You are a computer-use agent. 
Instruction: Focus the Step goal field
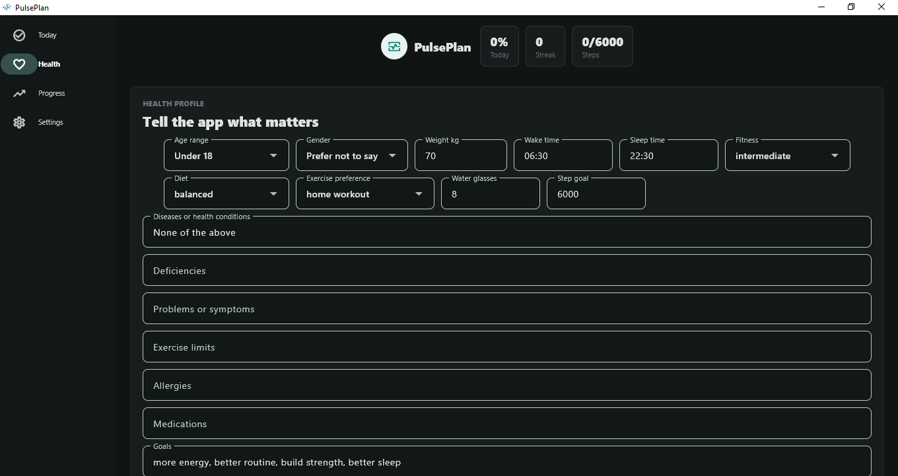tap(596, 193)
